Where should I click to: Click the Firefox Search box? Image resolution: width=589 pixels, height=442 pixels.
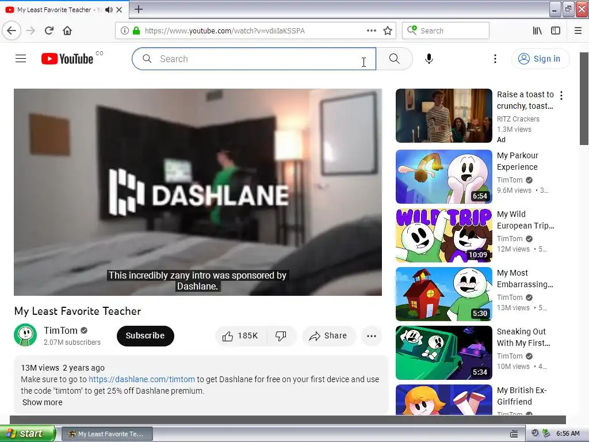446,31
